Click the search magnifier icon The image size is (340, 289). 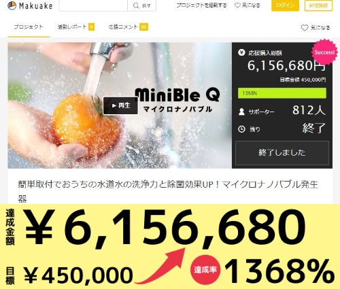coord(136,5)
